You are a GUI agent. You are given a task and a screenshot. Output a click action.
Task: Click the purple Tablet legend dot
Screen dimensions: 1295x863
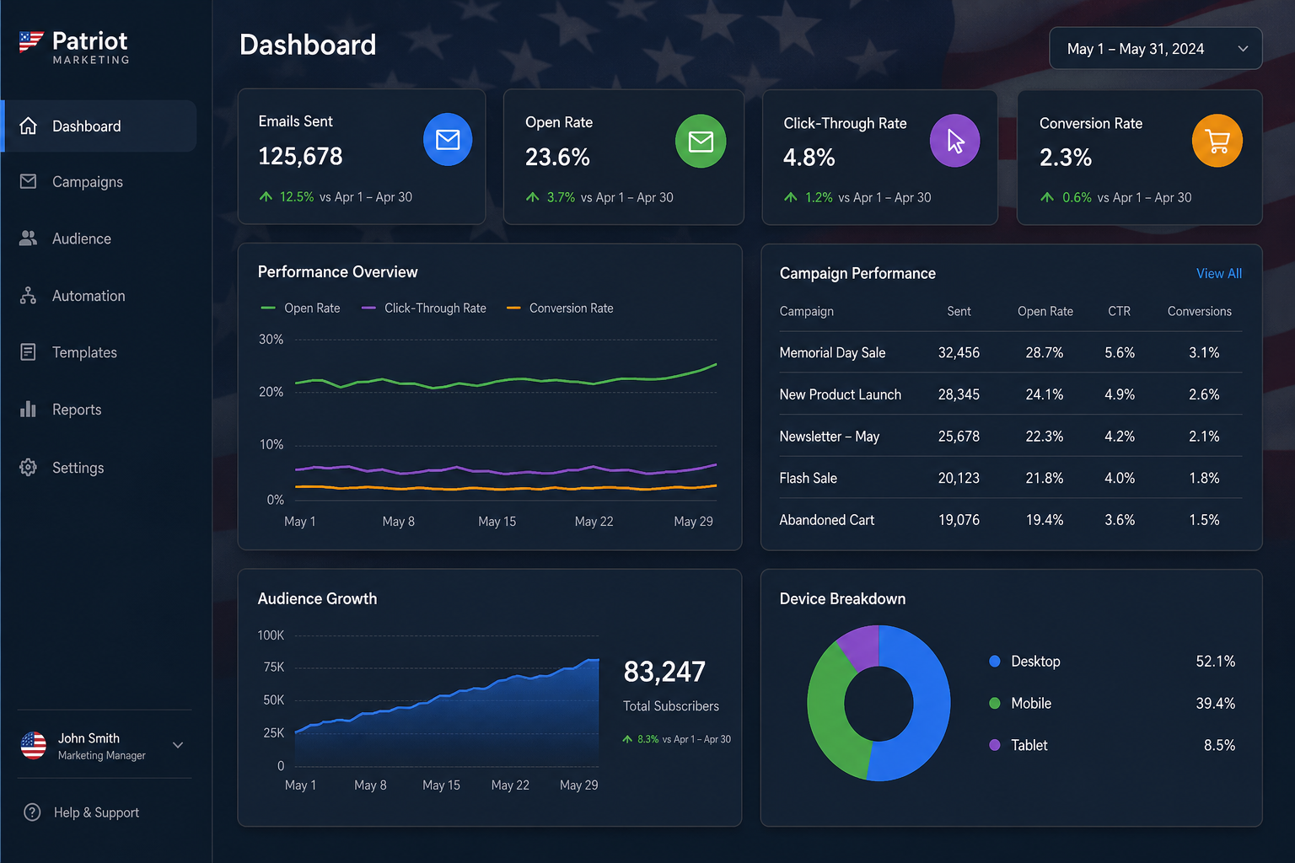995,745
